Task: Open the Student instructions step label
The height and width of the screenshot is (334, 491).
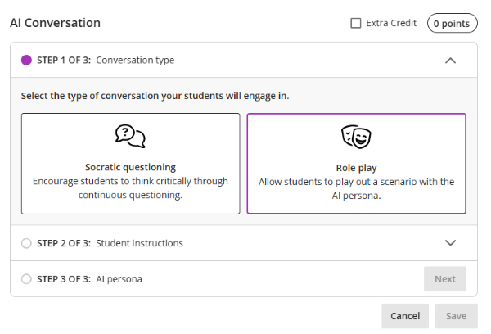Action: [x=139, y=243]
